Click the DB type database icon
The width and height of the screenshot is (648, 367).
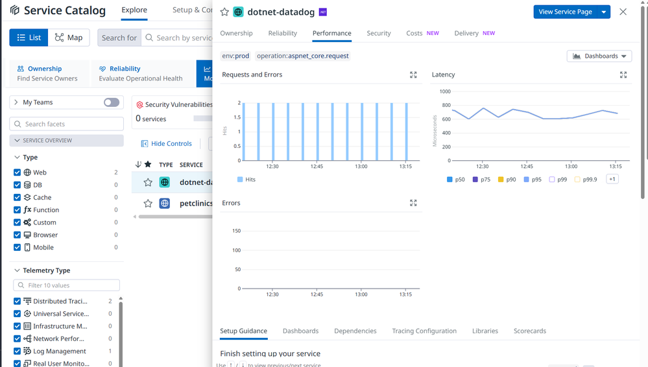pyautogui.click(x=27, y=185)
